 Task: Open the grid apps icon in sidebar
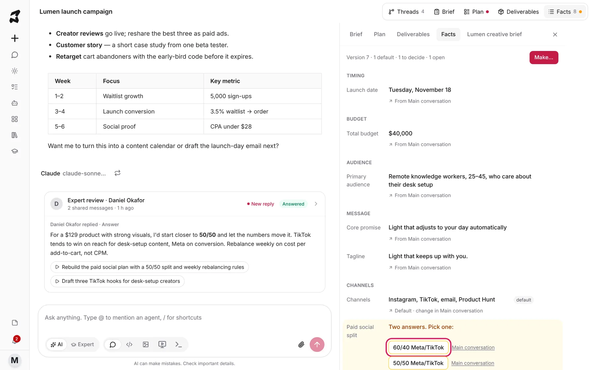click(x=14, y=119)
